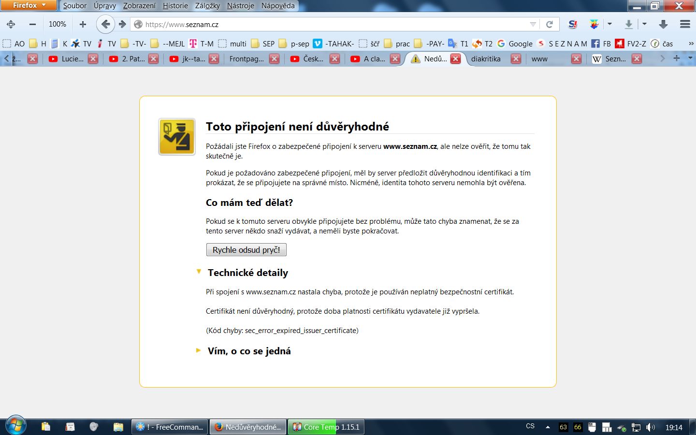Open the list-all-tabs dropdown arrow
The image size is (696, 435).
point(690,58)
